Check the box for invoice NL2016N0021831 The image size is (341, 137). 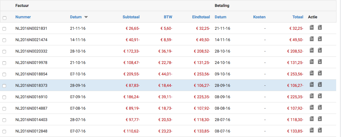[x=4, y=29]
